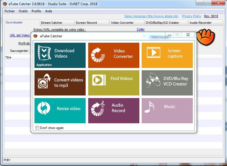The height and width of the screenshot is (166, 227).
Task: Click the Music note icon
Action: tap(149, 107)
